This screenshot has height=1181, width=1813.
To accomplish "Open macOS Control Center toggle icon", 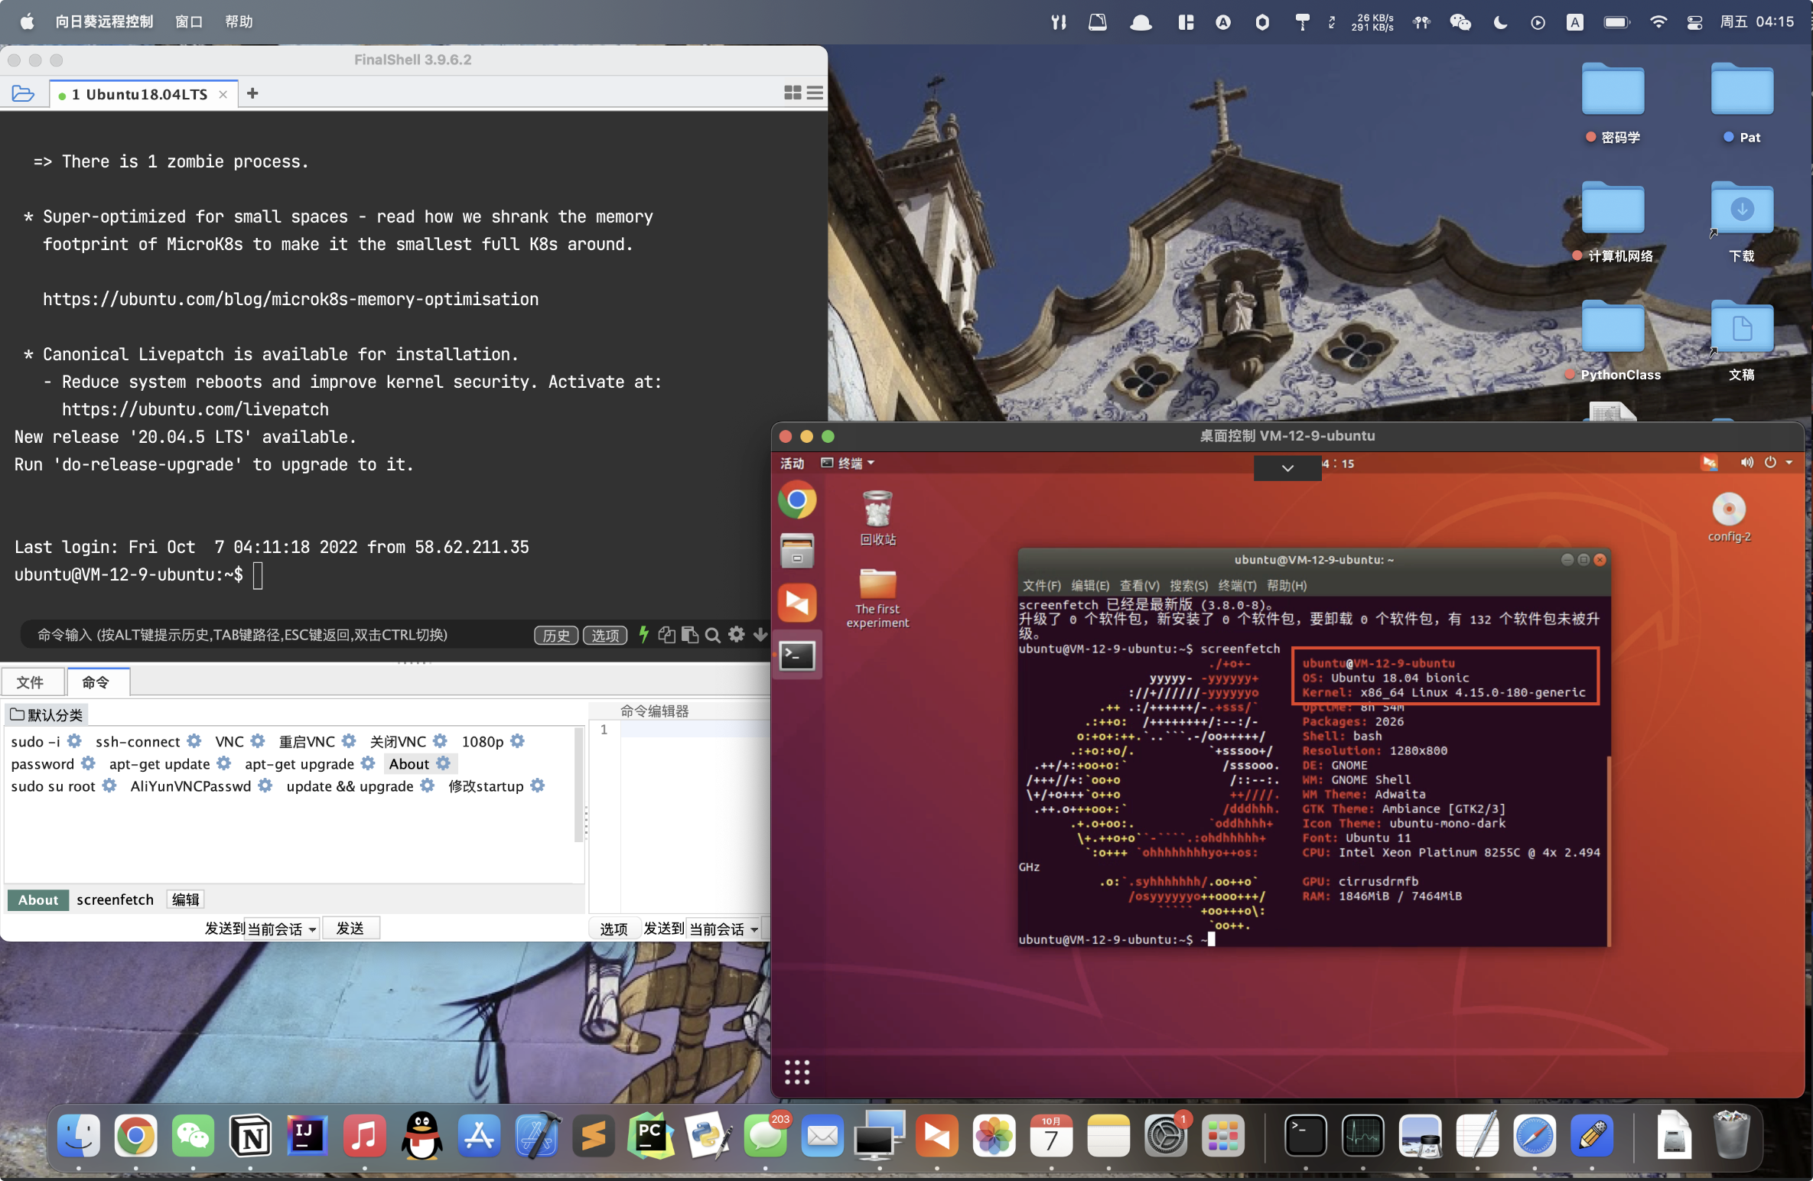I will (x=1694, y=22).
